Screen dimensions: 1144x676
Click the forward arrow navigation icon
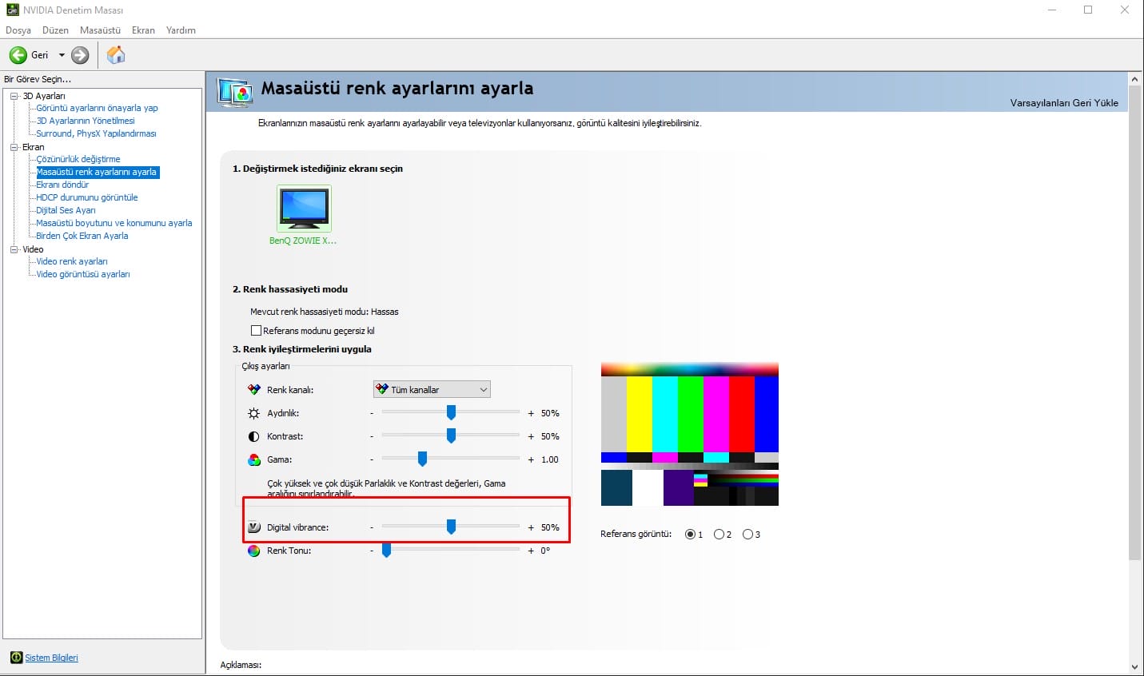(x=80, y=55)
